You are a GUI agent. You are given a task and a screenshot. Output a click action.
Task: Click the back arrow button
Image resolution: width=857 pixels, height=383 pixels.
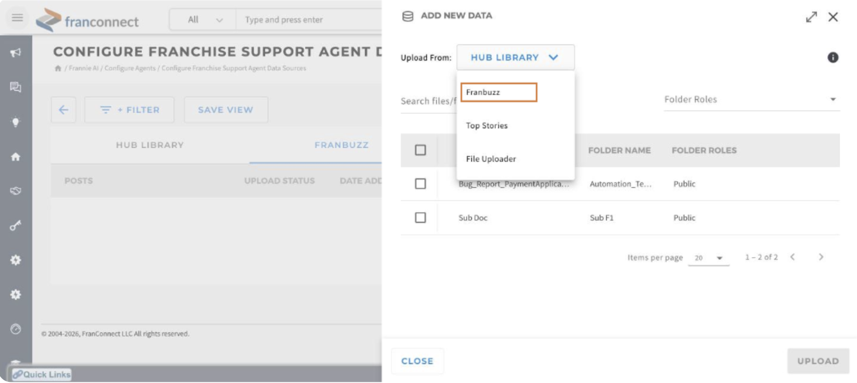[x=63, y=110]
